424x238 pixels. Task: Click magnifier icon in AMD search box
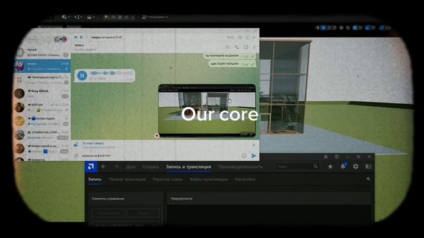316,167
